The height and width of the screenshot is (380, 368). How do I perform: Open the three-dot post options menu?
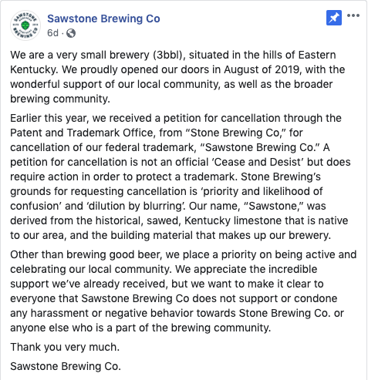pos(353,15)
